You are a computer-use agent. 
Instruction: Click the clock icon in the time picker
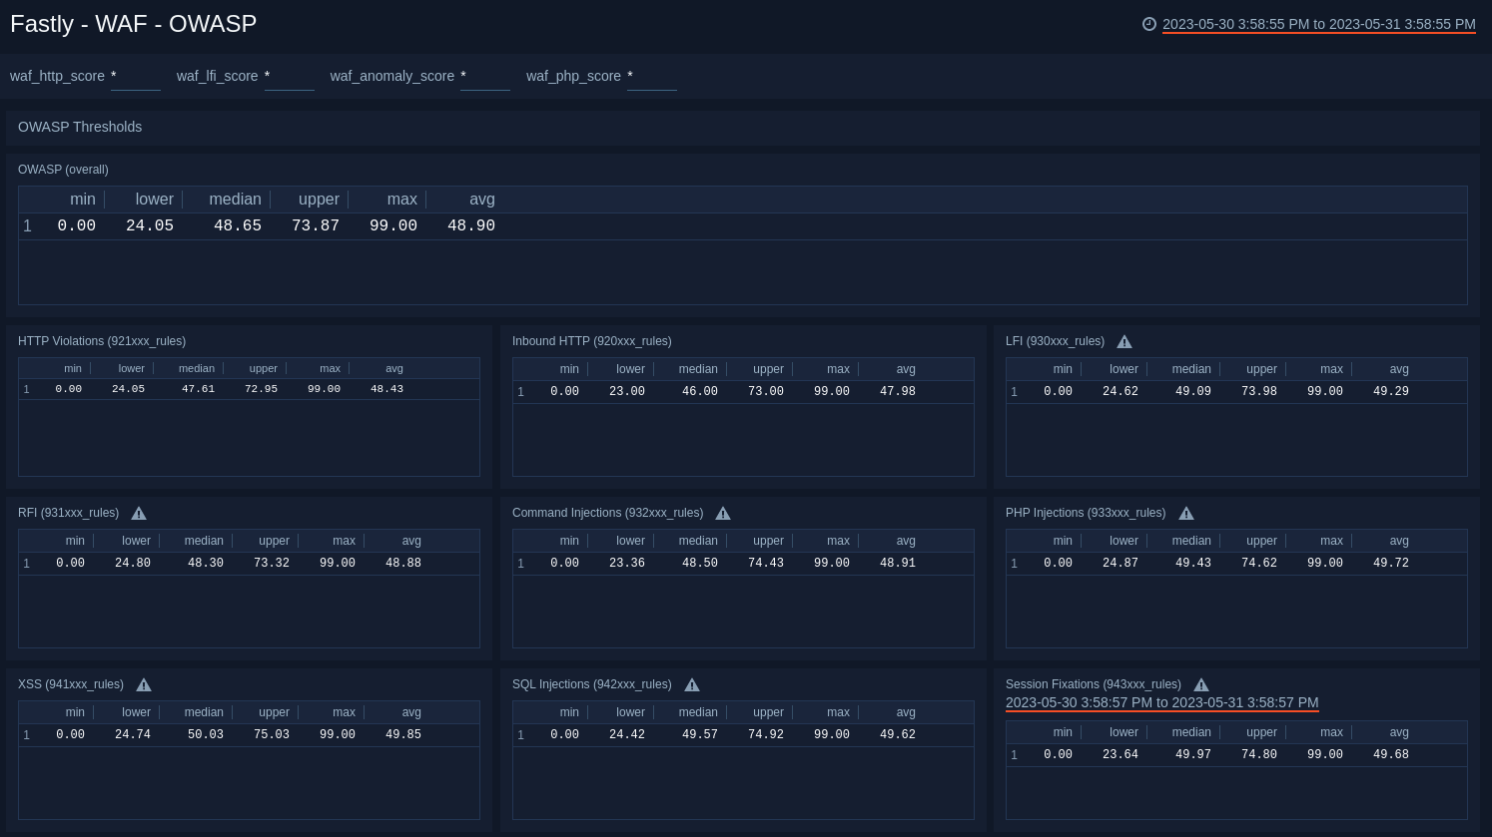(1149, 24)
